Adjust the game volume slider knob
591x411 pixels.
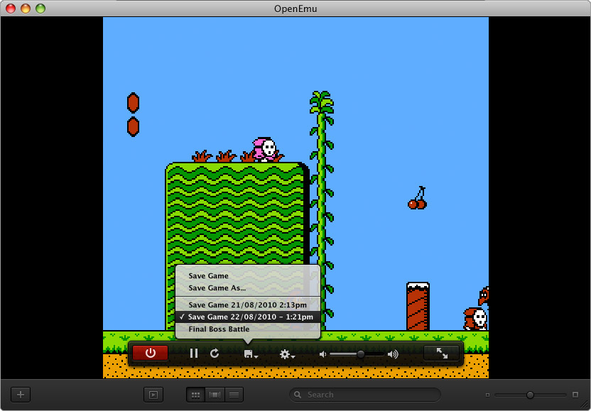[x=361, y=354]
